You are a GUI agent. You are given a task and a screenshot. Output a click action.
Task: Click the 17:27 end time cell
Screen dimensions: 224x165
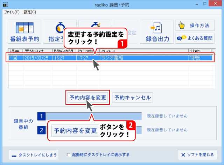[x=88, y=58]
